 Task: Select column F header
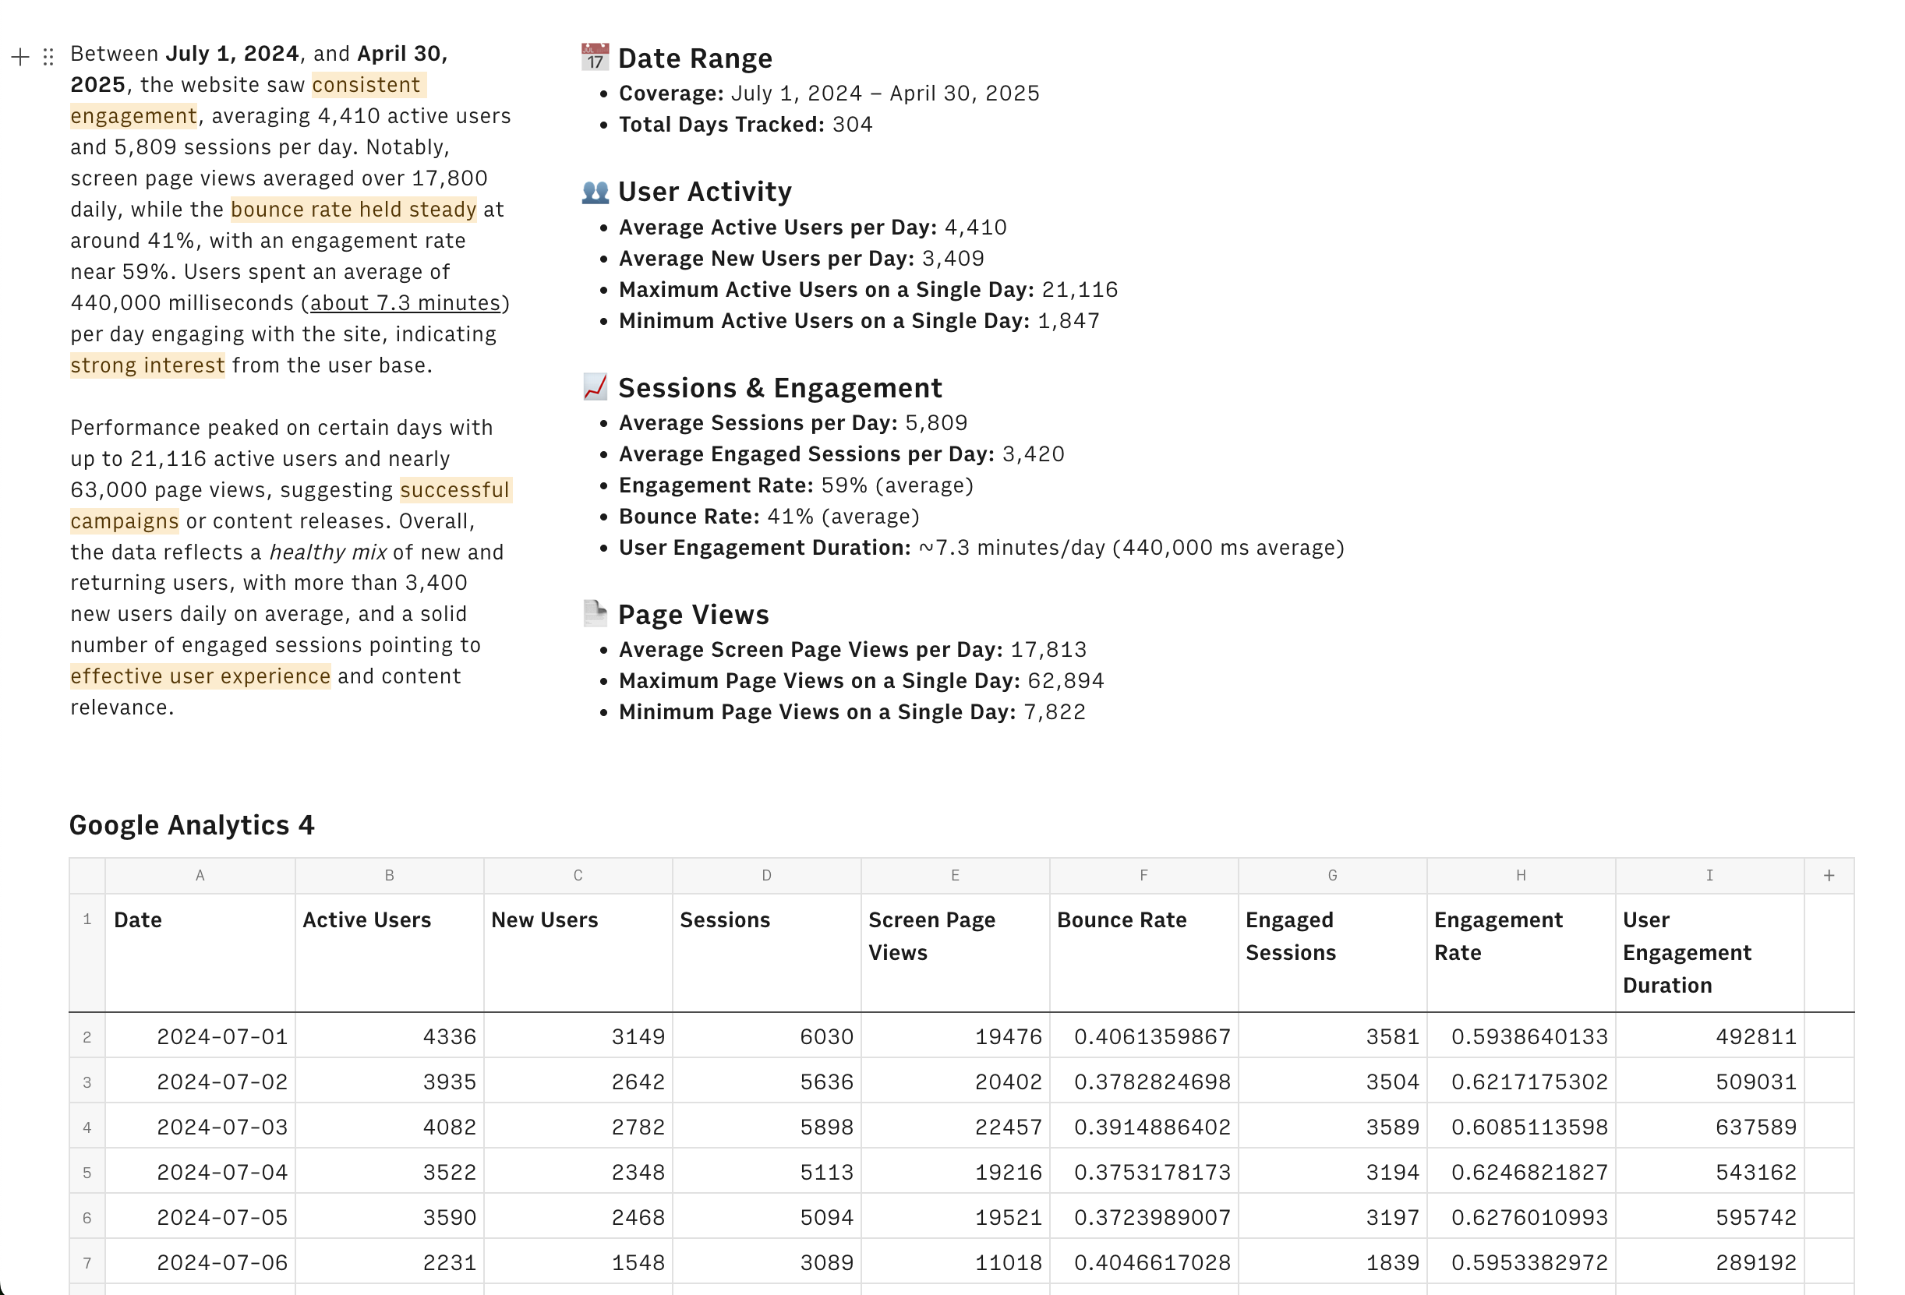[1143, 875]
